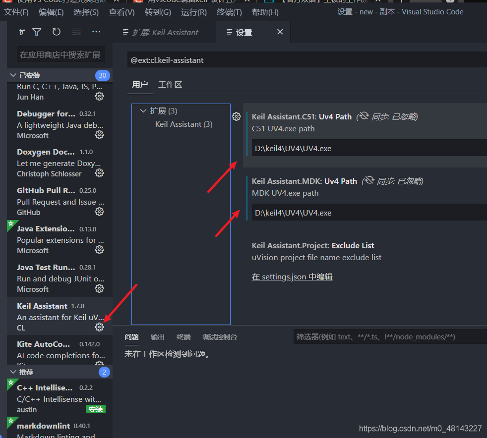Screen dimensions: 487x438
Task: Click the settings search field with @ext:cl.keil-assistant
Action: pyautogui.click(x=307, y=60)
